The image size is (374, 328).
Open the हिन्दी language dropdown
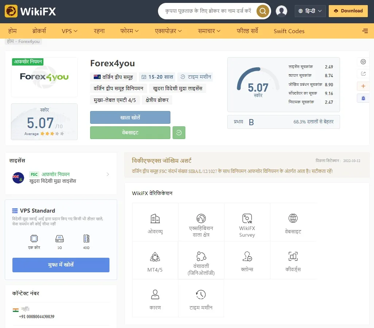310,11
